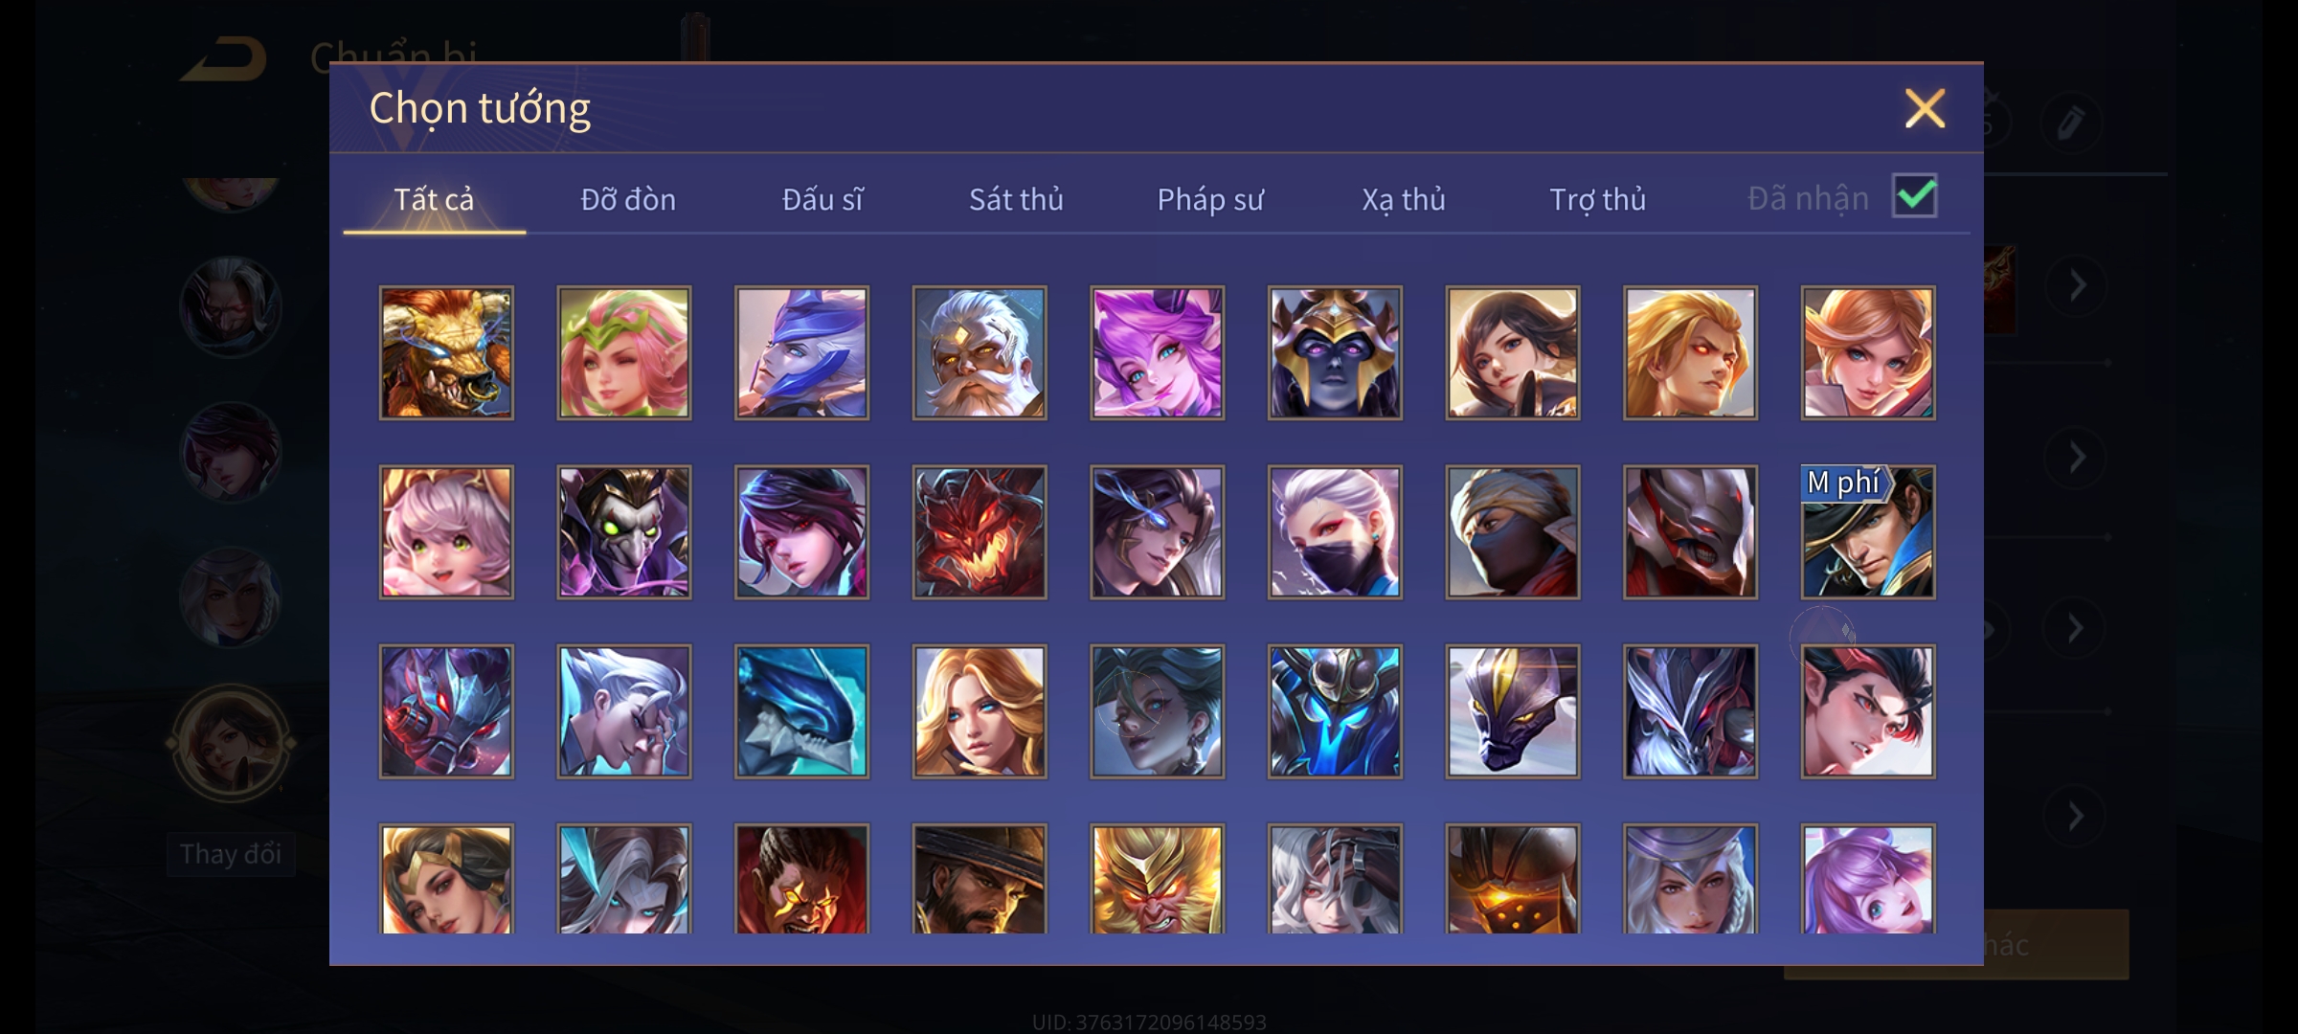Choose the cowboy hat bearded hero portrait

tap(980, 879)
